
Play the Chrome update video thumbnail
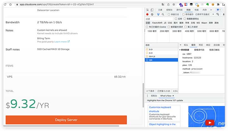pos(210,122)
